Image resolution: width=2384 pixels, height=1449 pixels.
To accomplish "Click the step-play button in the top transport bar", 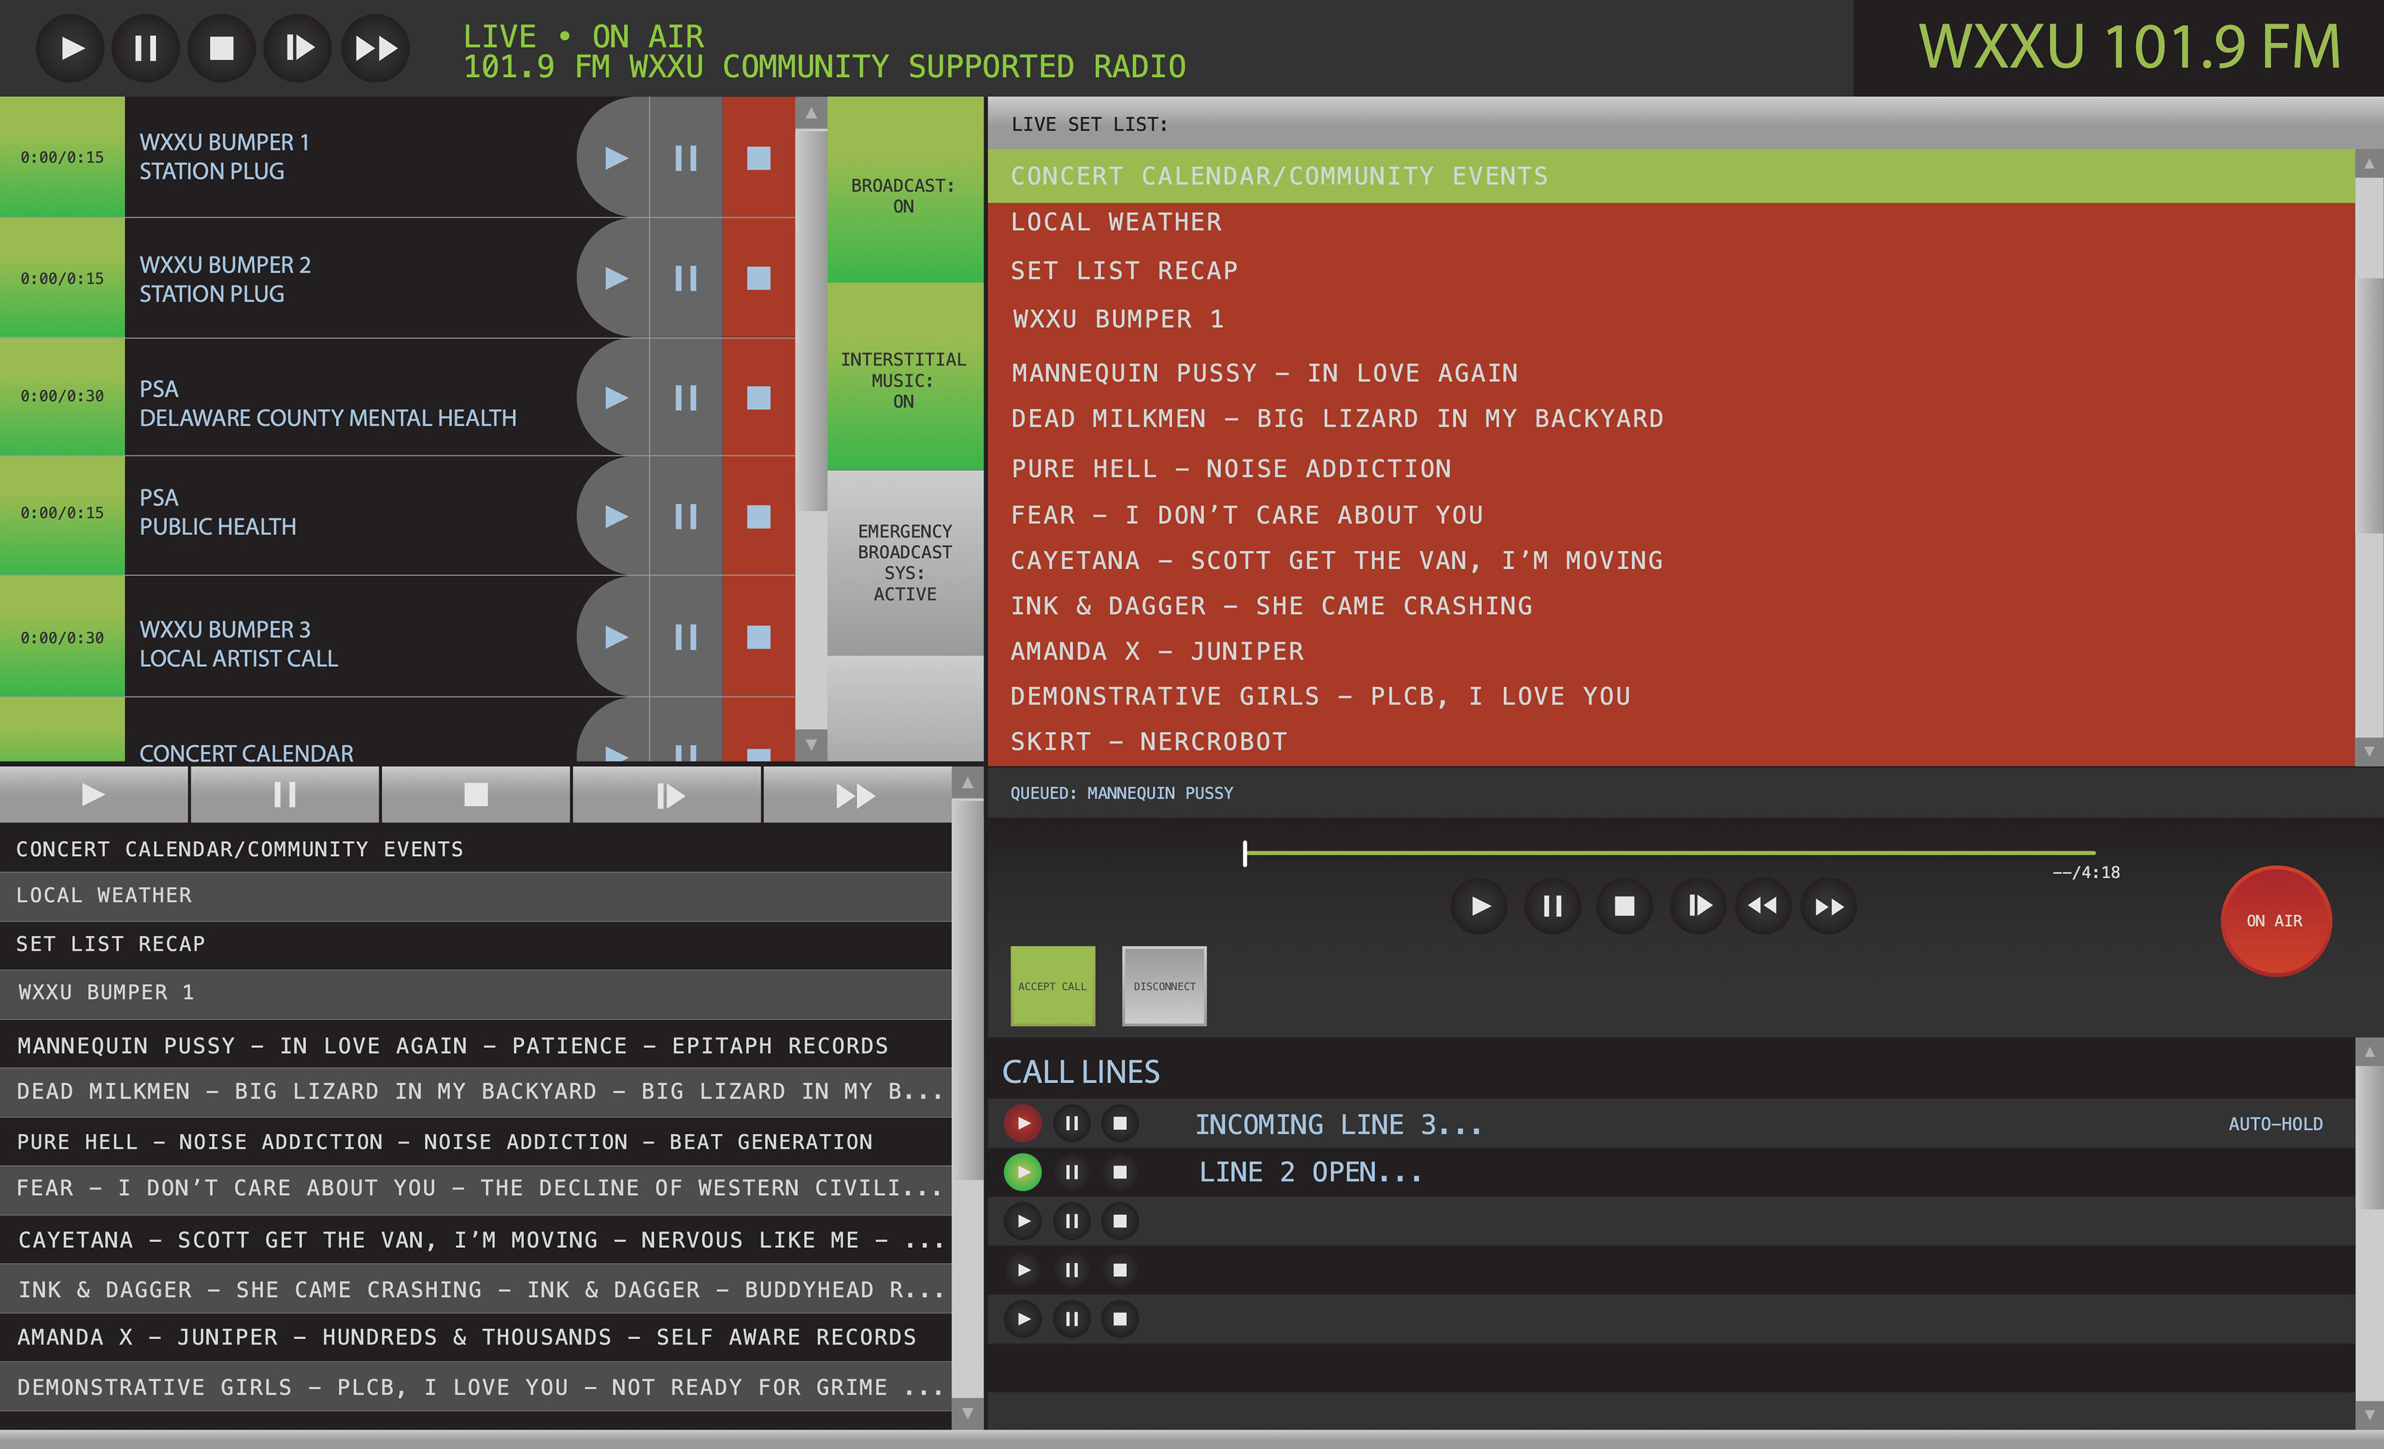I will click(299, 47).
